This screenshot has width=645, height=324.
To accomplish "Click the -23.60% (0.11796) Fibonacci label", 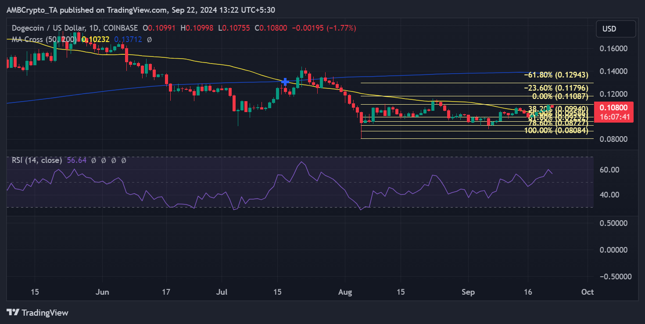I will point(556,88).
